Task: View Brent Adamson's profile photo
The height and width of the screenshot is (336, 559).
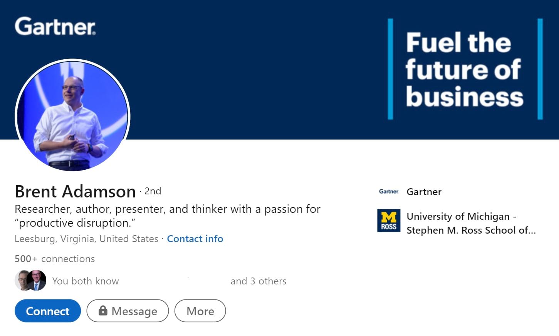Action: click(x=72, y=116)
